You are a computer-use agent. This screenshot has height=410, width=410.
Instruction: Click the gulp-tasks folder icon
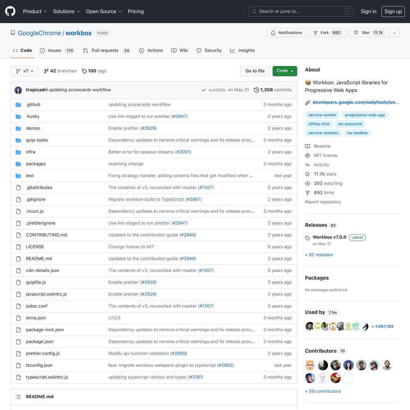pyautogui.click(x=18, y=140)
